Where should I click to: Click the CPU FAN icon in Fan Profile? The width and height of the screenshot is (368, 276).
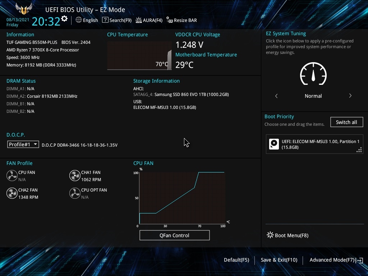click(12, 175)
